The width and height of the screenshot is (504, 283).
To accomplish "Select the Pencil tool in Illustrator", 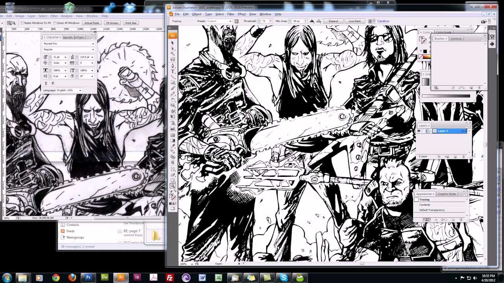I will click(x=172, y=94).
